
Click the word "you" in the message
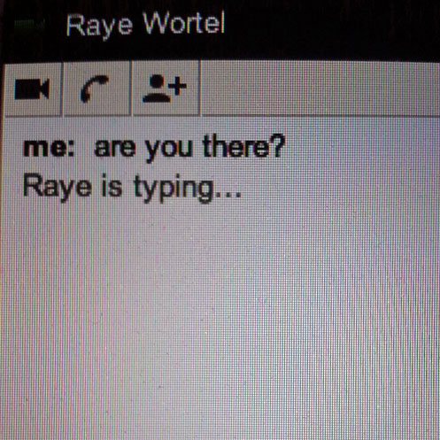(169, 149)
